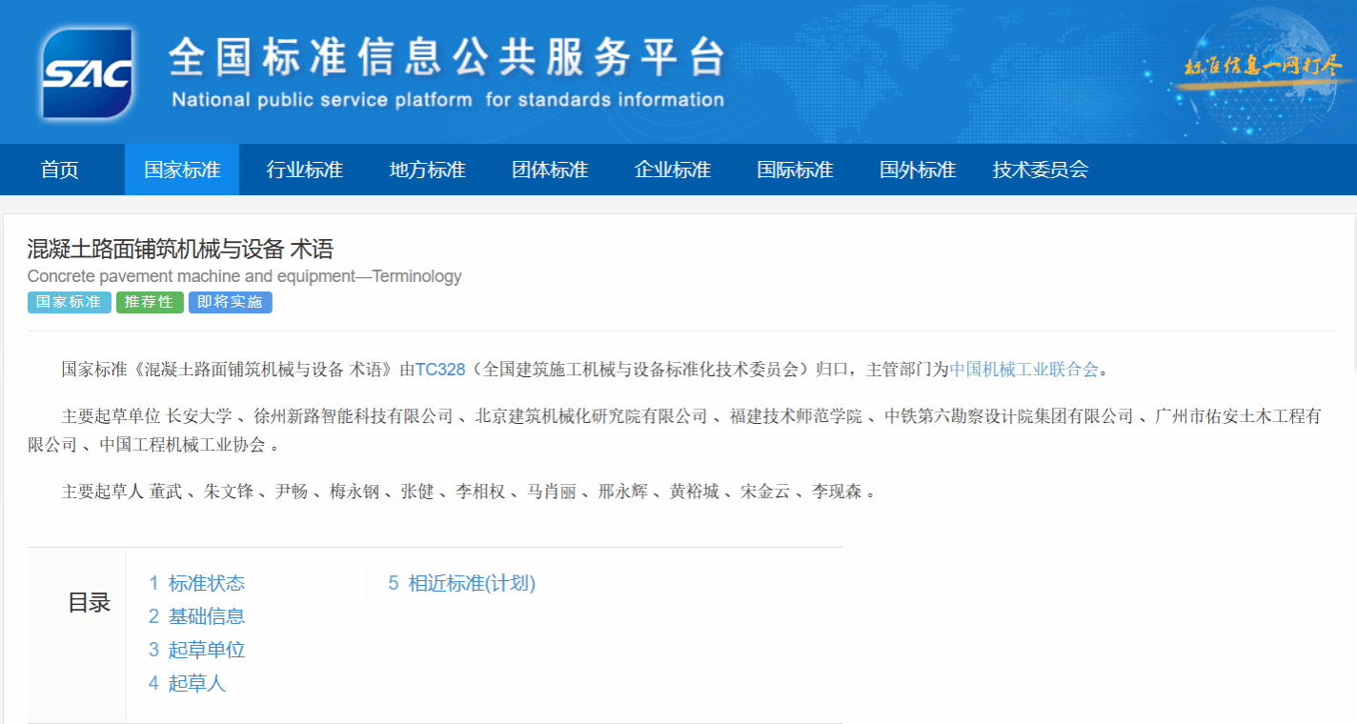Screen dimensions: 1357x724
Task: Click the title 混凝土路面铺筑机械与设备 术语
Action: [180, 250]
